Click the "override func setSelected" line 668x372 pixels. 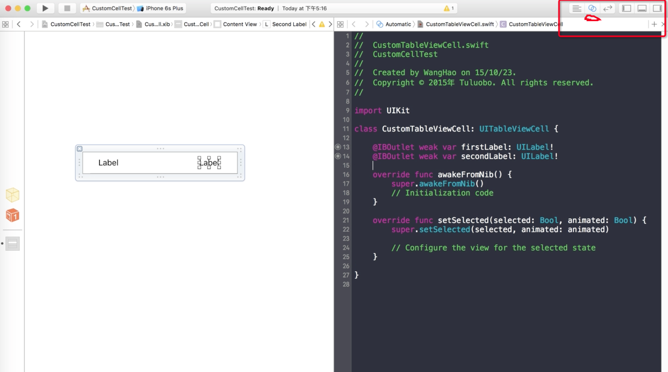point(510,220)
